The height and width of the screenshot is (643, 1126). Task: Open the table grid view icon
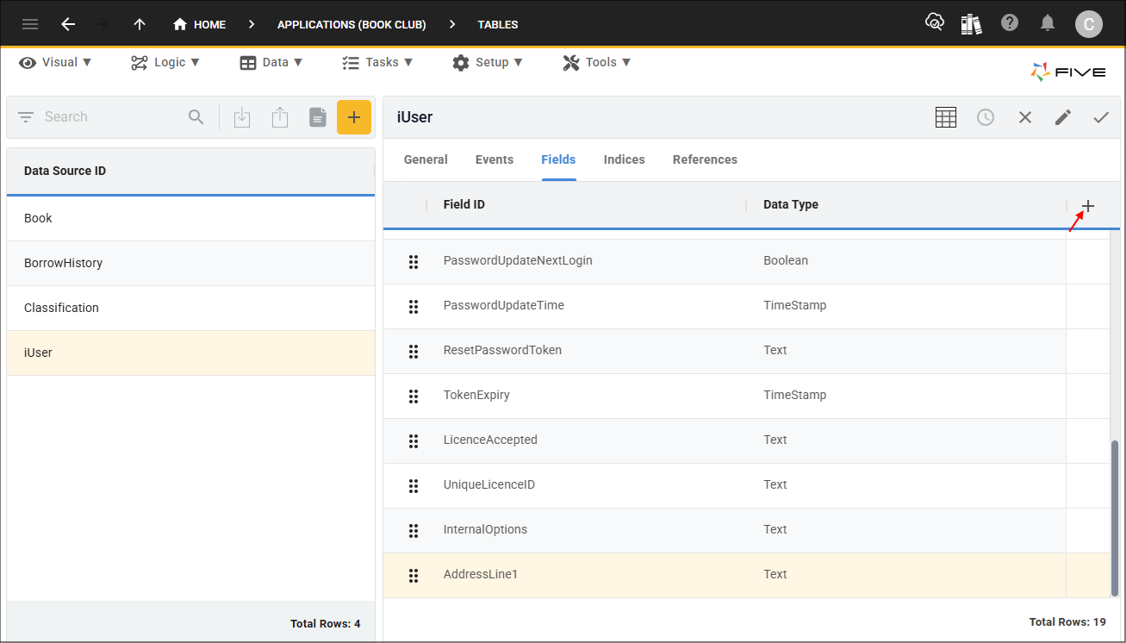[946, 117]
